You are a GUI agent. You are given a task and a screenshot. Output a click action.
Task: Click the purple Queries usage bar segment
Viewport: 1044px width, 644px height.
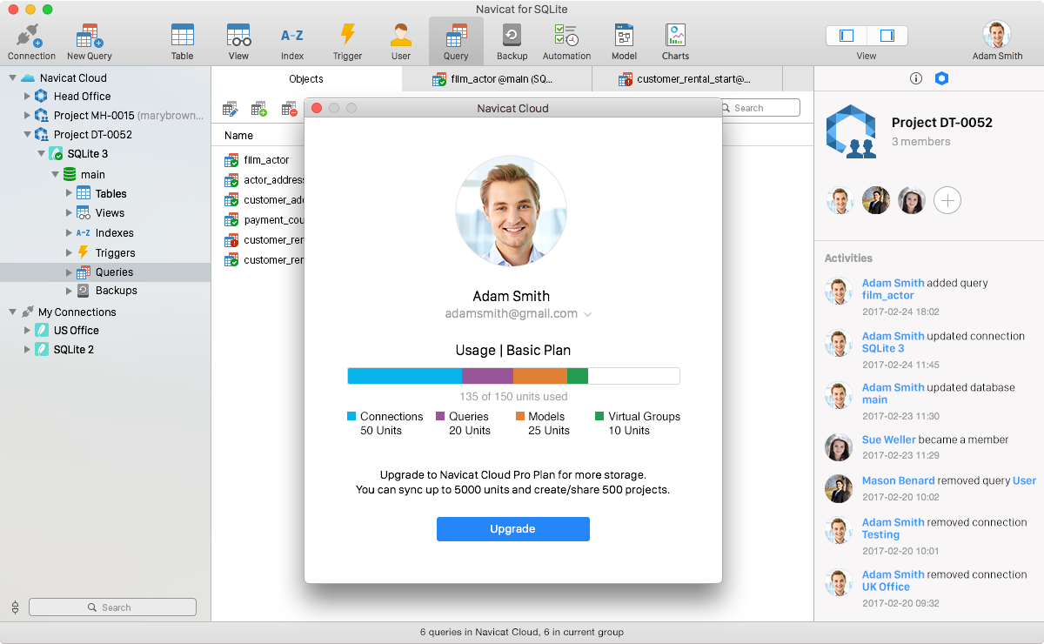487,376
